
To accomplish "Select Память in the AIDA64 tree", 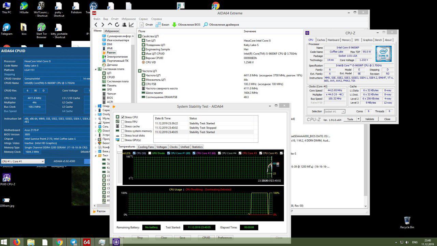I will pyautogui.click(x=109, y=85).
